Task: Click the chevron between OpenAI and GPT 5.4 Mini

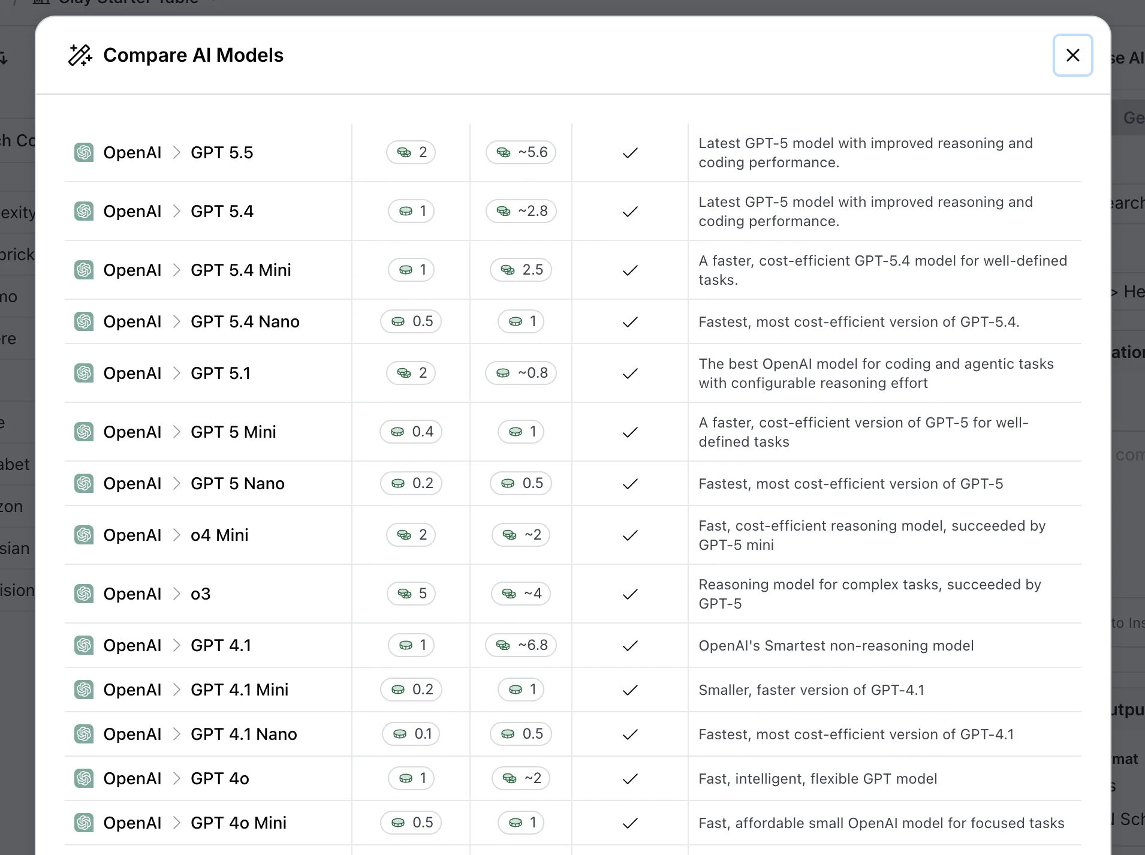Action: click(x=176, y=270)
